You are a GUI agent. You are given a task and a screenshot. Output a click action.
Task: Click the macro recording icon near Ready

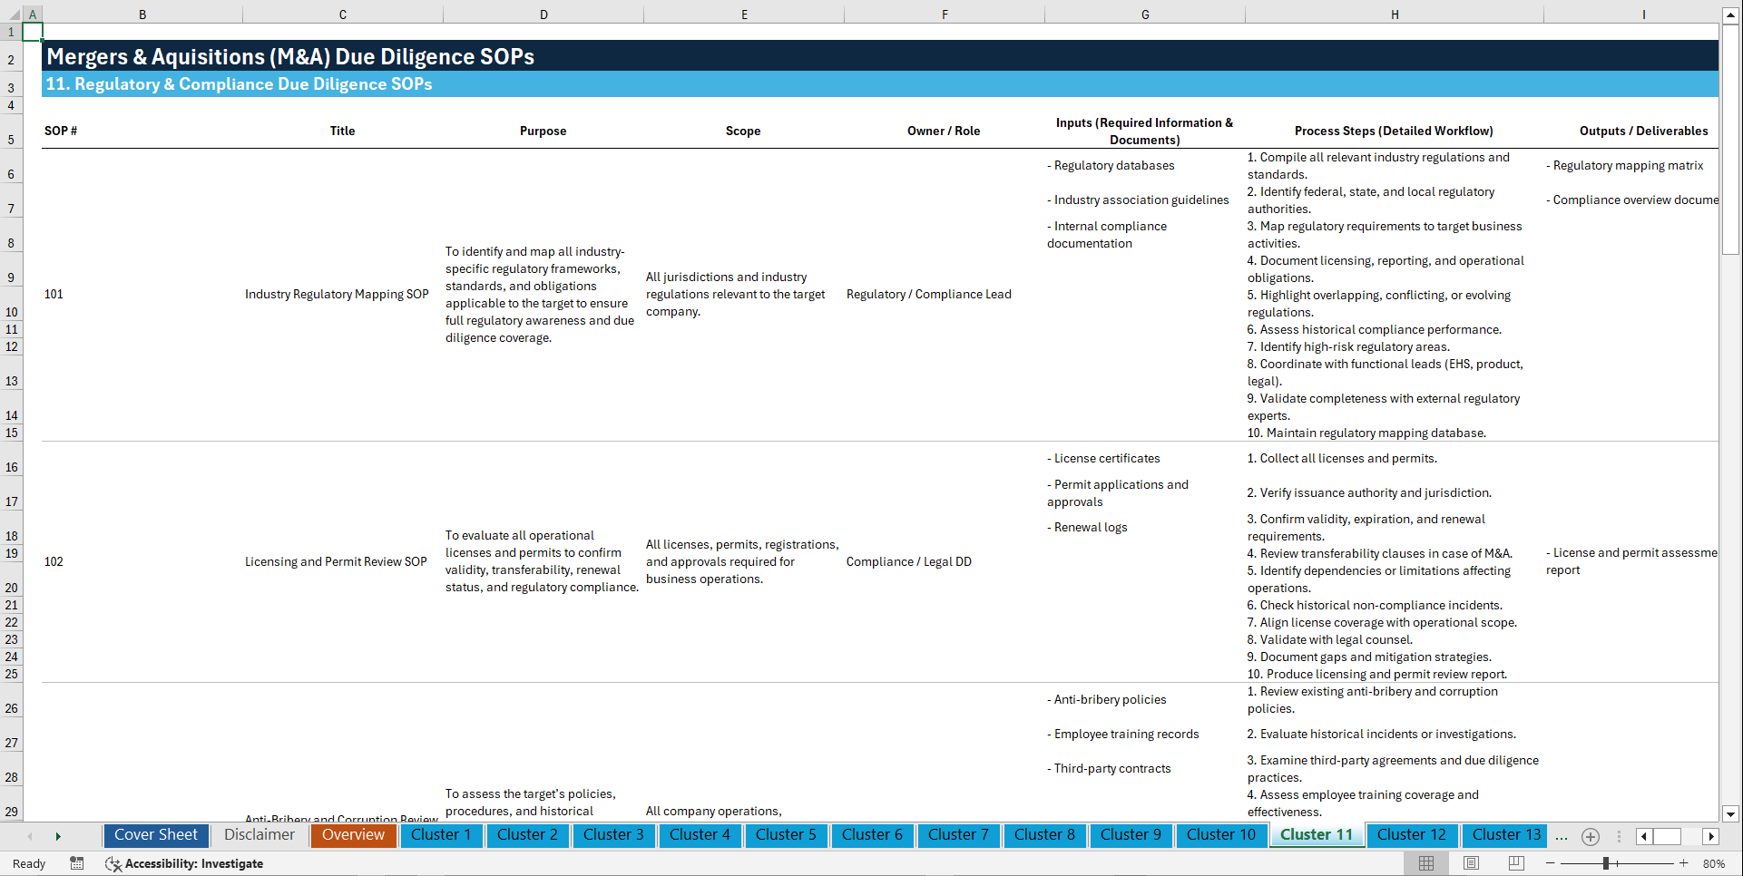(77, 863)
